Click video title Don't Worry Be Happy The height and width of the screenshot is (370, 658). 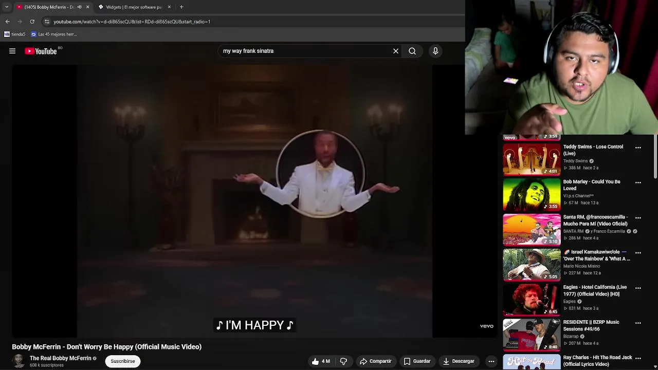(107, 347)
